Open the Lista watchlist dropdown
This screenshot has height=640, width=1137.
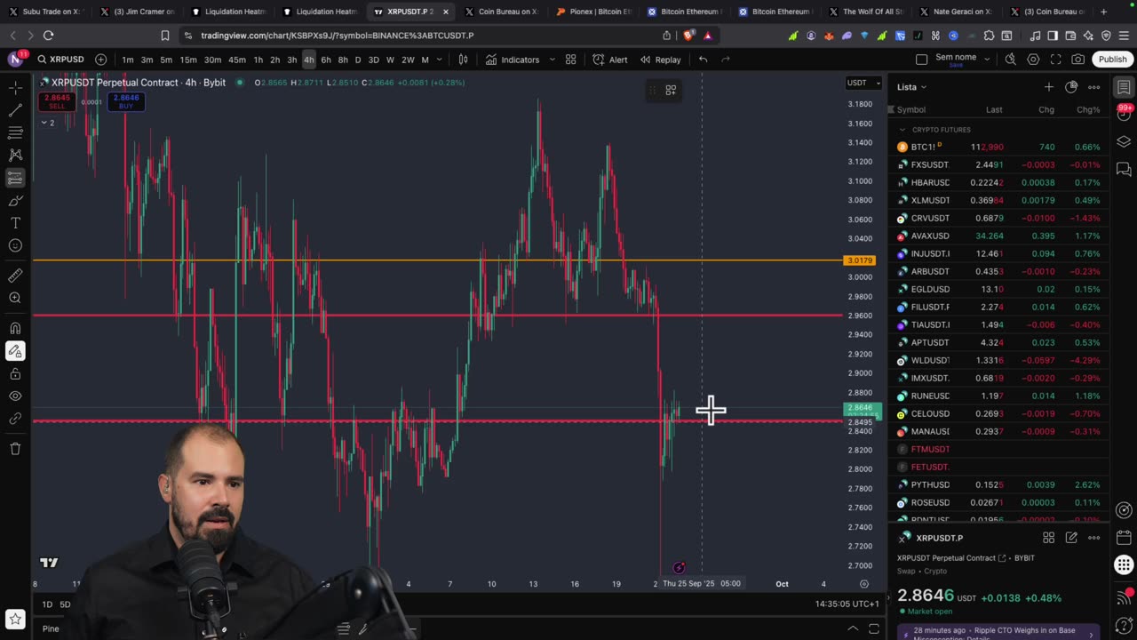911,87
